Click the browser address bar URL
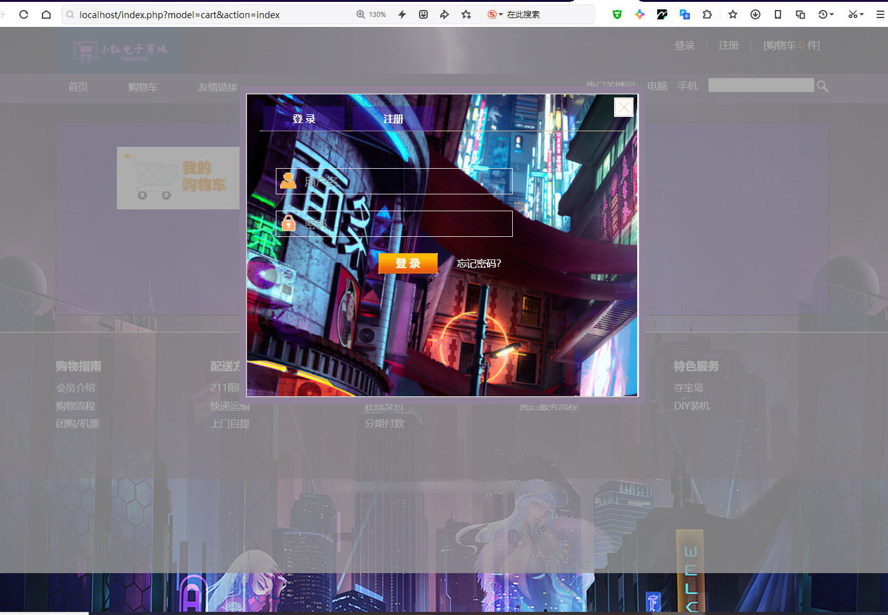 coord(179,14)
